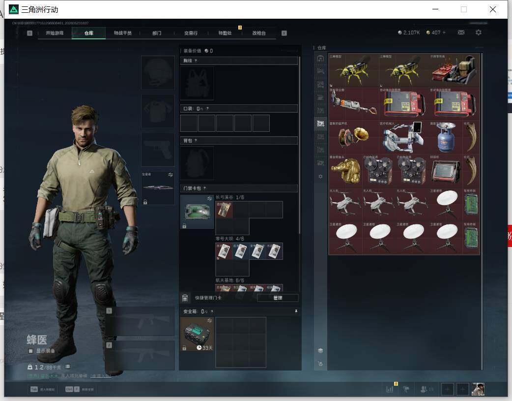The image size is (512, 401).
Task: Select the medical robot arm item
Action: coord(404,137)
